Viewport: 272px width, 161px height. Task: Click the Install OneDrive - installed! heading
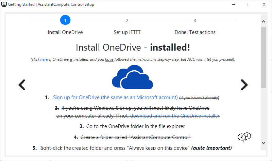133,47
